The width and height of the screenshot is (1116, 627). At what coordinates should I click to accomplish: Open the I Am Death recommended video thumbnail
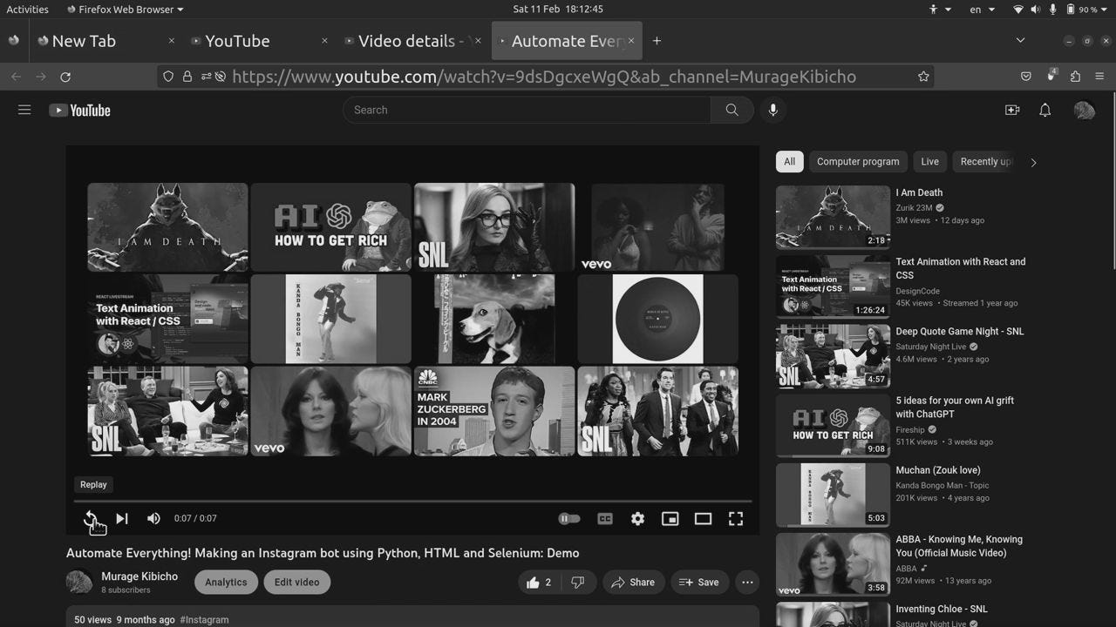833,215
